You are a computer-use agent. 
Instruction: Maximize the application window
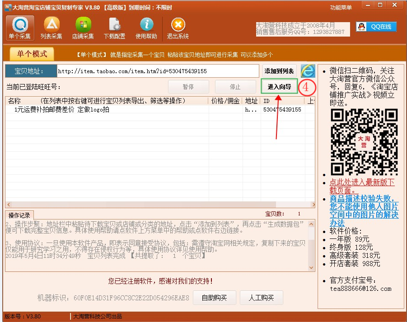380,5
